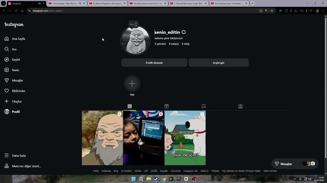Switch to the tagged photos tab

click(240, 106)
